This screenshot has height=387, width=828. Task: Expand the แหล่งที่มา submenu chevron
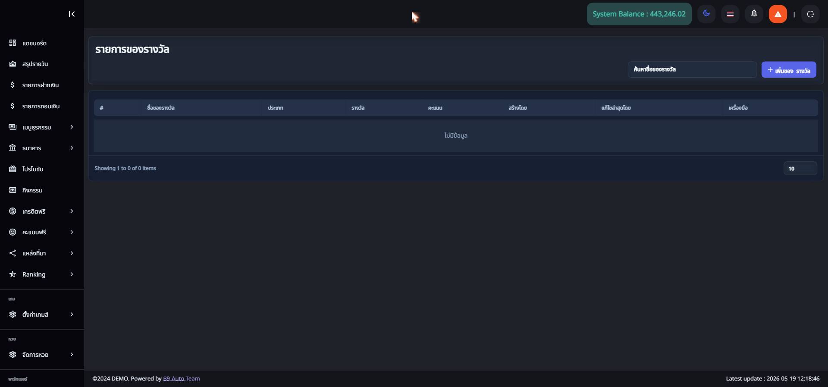[72, 253]
